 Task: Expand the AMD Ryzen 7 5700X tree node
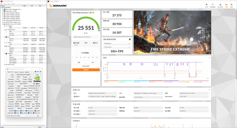(x=3, y=11)
